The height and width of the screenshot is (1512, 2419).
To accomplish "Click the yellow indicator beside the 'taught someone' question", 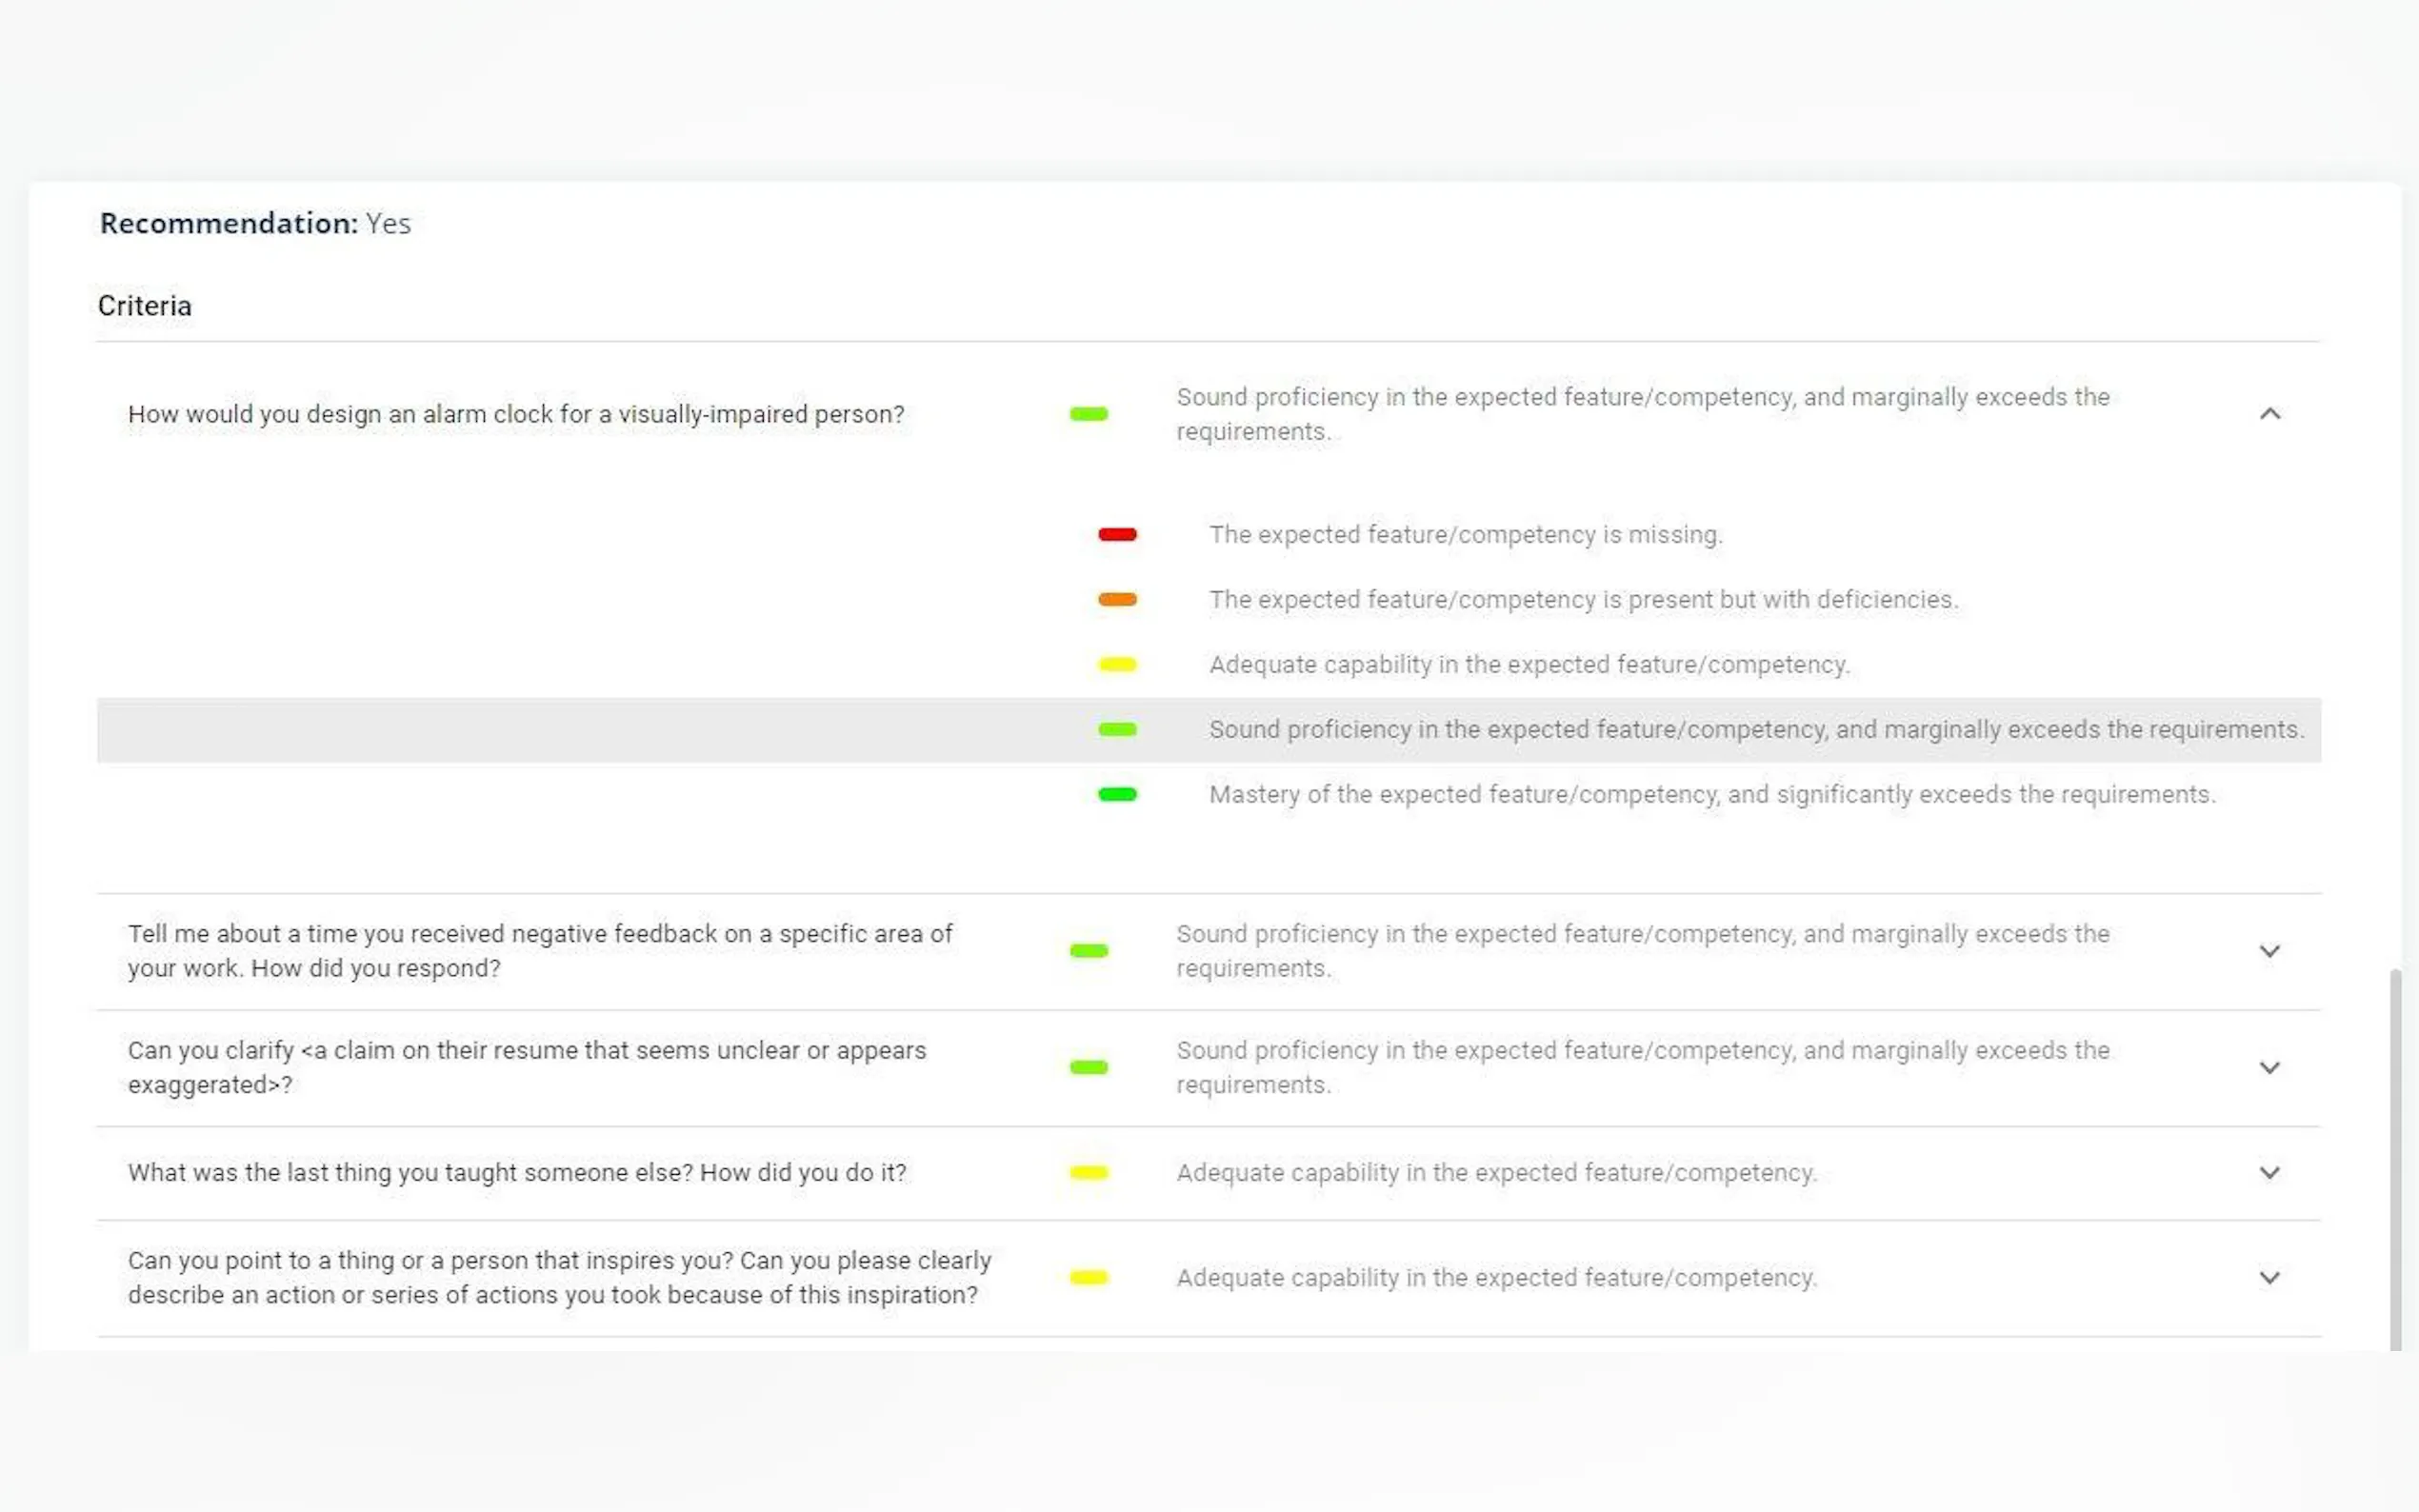I will coord(1088,1173).
